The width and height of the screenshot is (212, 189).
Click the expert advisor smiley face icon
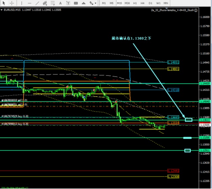pyautogui.click(x=195, y=10)
